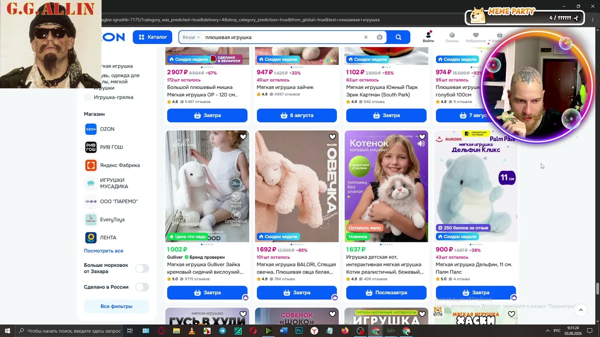Add Большой плюшевый мишка to cart (Завтра)

click(207, 116)
